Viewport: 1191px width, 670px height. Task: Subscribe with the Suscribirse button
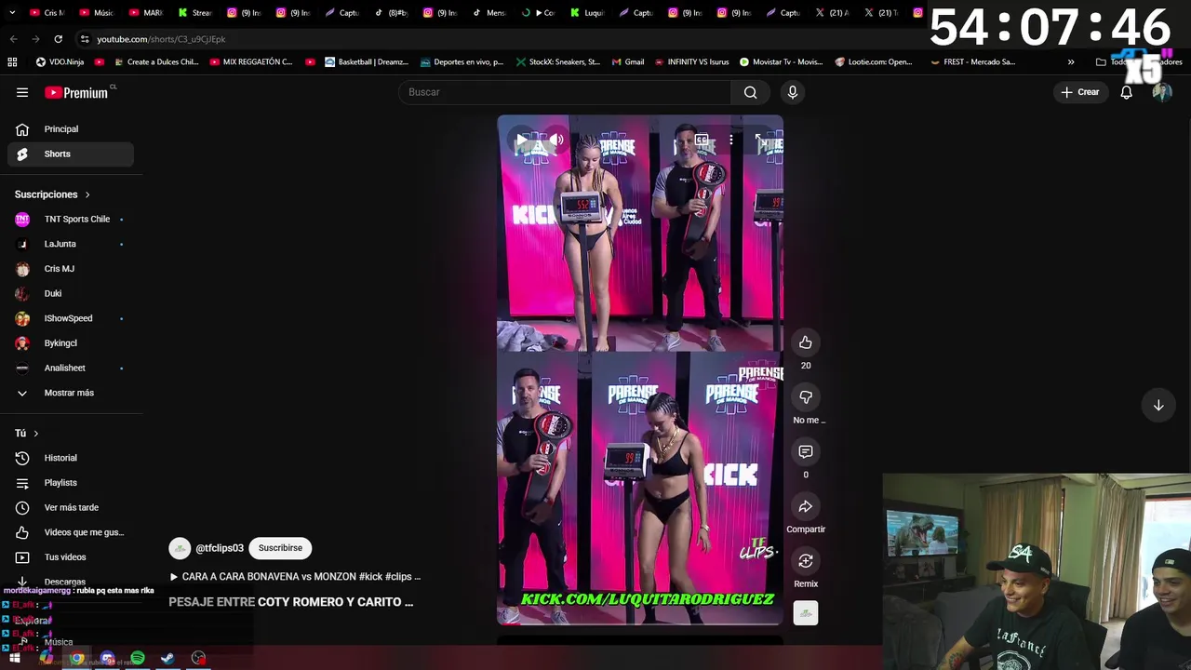point(280,548)
